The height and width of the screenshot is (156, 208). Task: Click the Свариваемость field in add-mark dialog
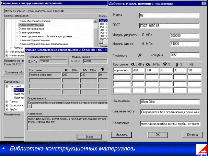pyautogui.click(x=170, y=112)
